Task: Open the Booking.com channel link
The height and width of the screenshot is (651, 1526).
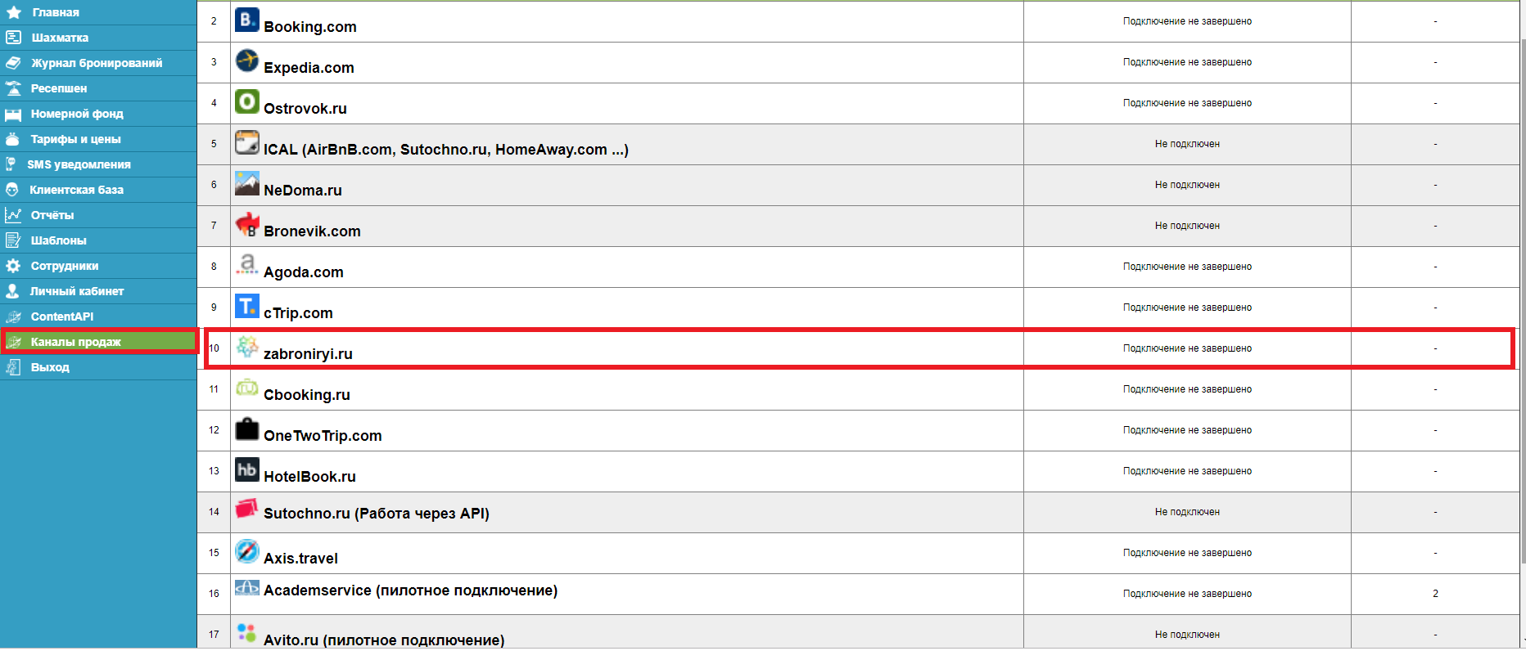Action: click(310, 27)
